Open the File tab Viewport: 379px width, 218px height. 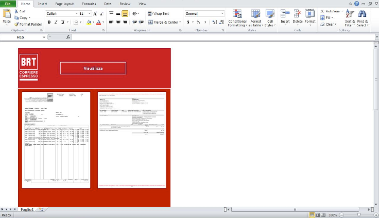[8, 4]
